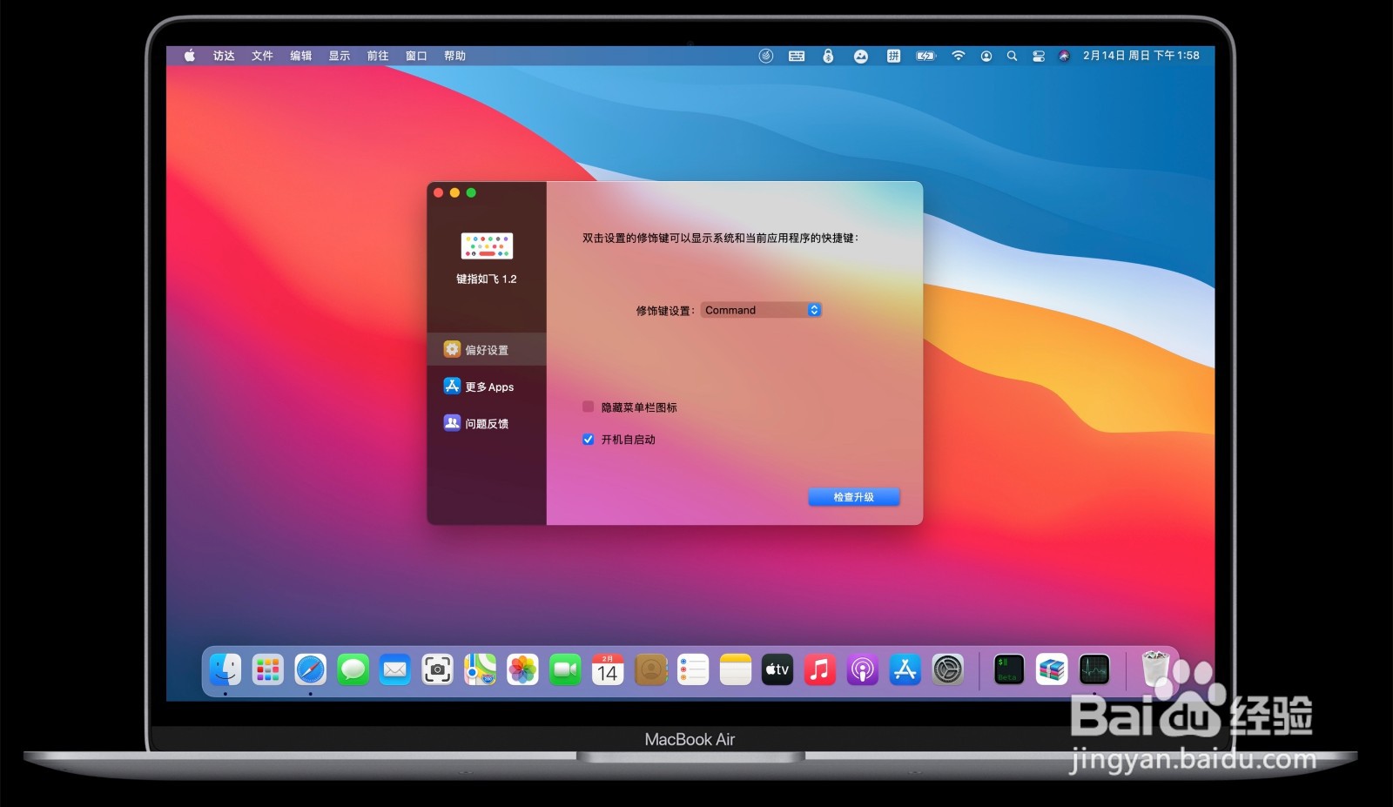
Task: Open Photos from the Dock
Action: [522, 669]
